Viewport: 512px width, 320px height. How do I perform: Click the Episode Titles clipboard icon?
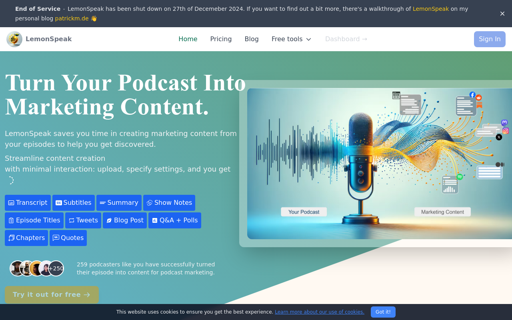(x=11, y=220)
